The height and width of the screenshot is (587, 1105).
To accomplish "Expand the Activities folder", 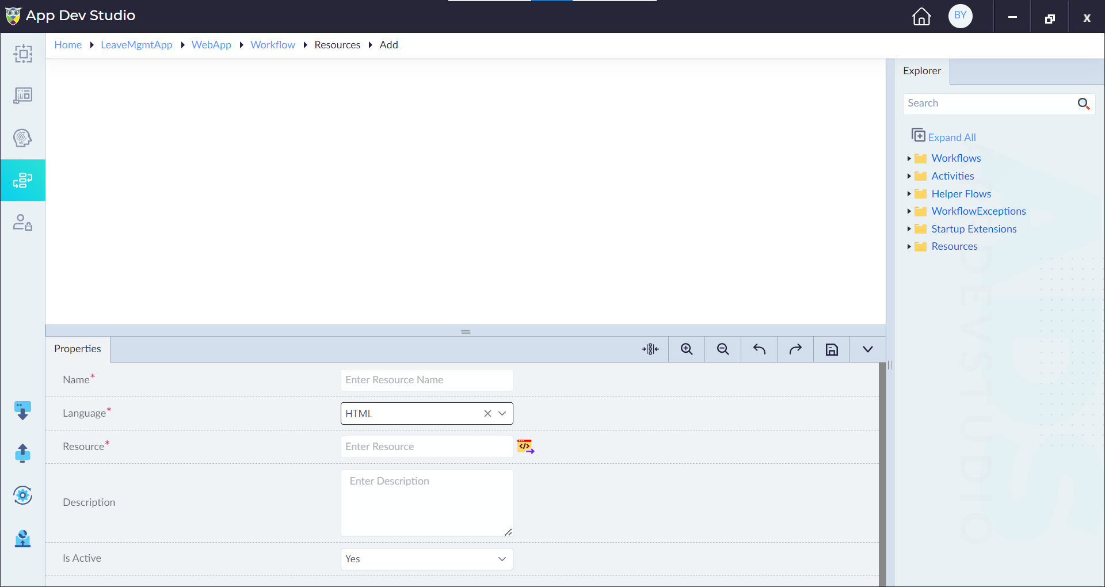I will click(x=909, y=176).
